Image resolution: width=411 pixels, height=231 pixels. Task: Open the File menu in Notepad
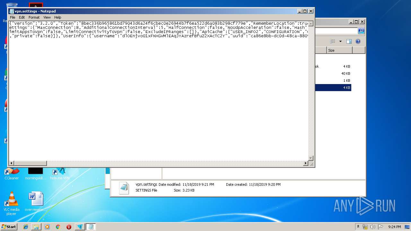click(13, 17)
